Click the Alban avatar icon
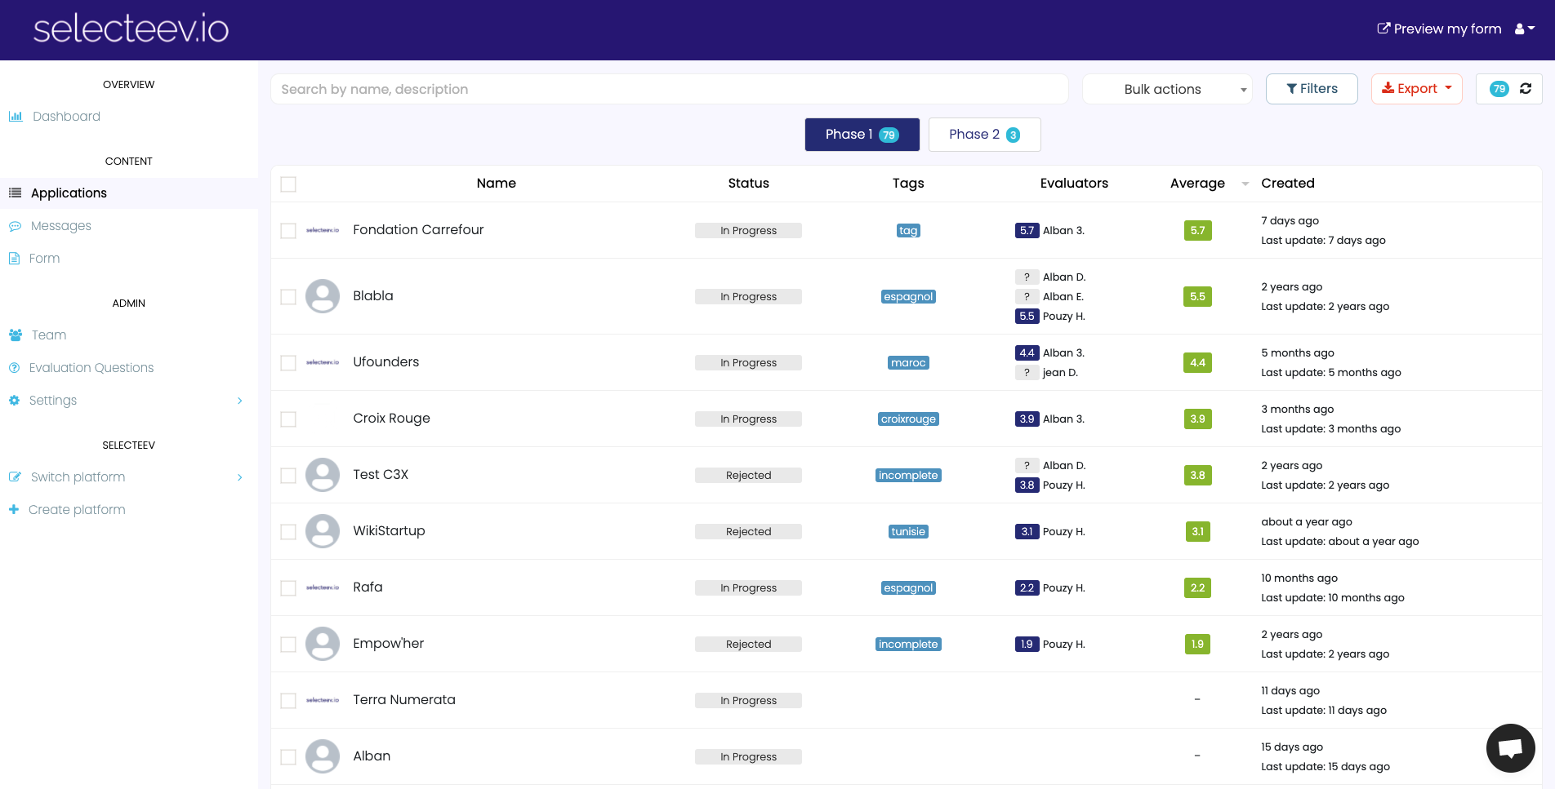The width and height of the screenshot is (1555, 789). [323, 756]
